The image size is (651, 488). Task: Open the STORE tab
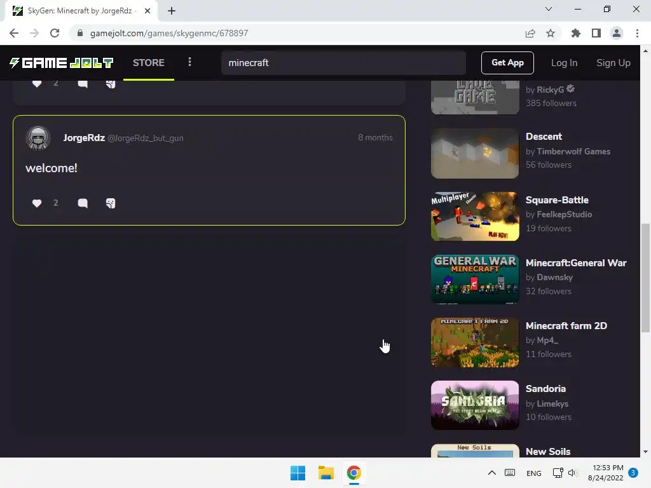point(149,63)
